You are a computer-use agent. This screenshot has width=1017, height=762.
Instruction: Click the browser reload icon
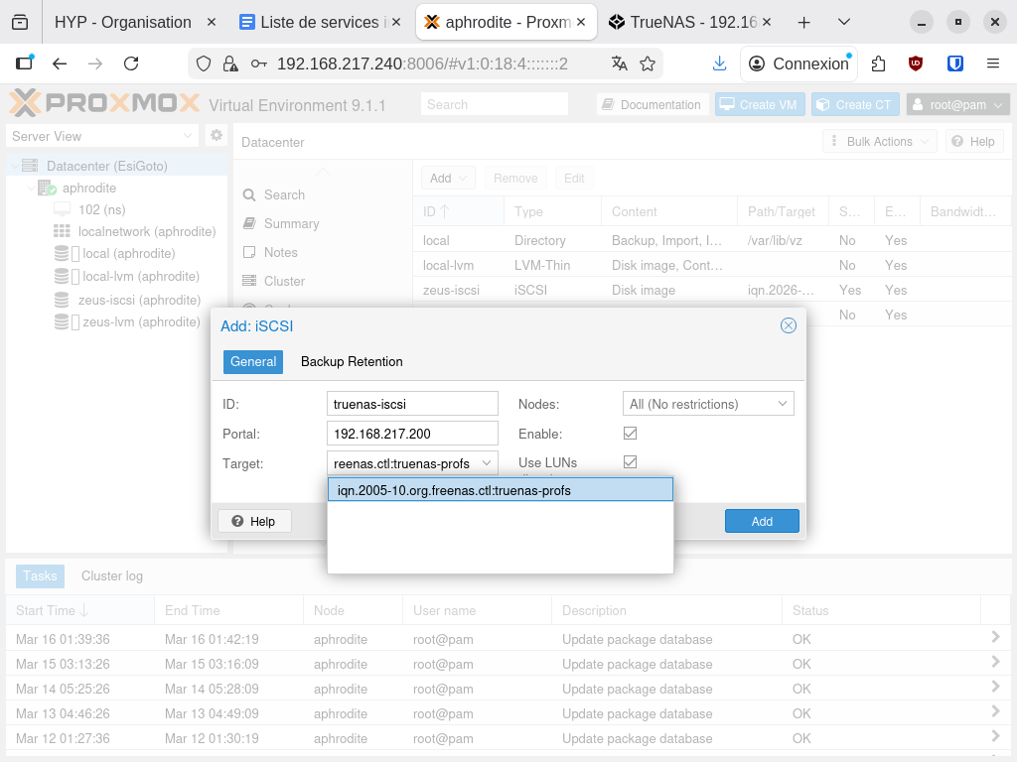pos(131,63)
